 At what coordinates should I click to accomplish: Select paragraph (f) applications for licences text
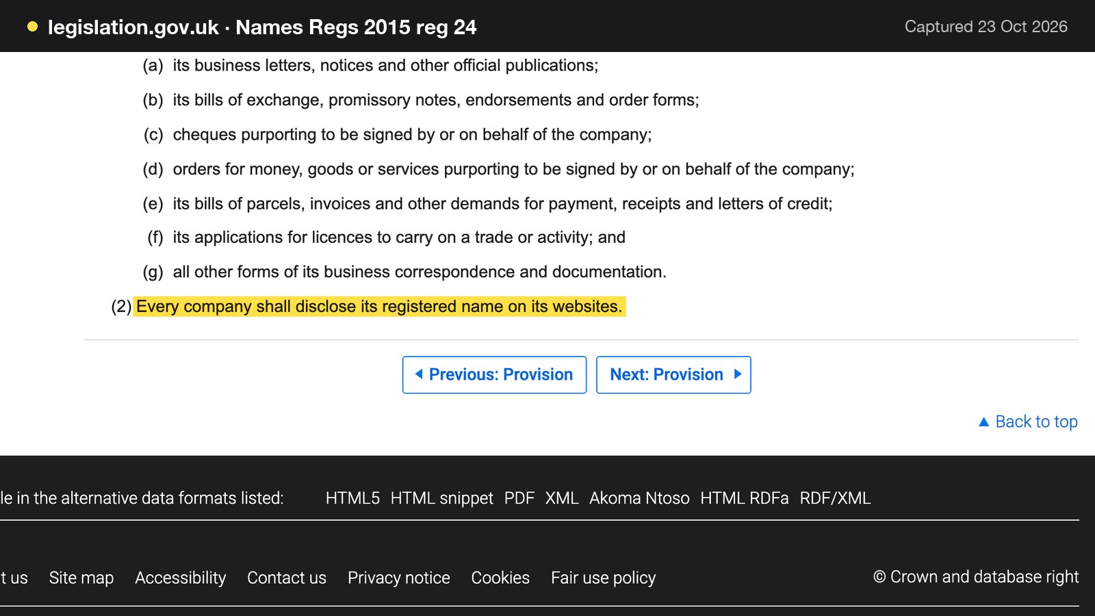pyautogui.click(x=399, y=238)
